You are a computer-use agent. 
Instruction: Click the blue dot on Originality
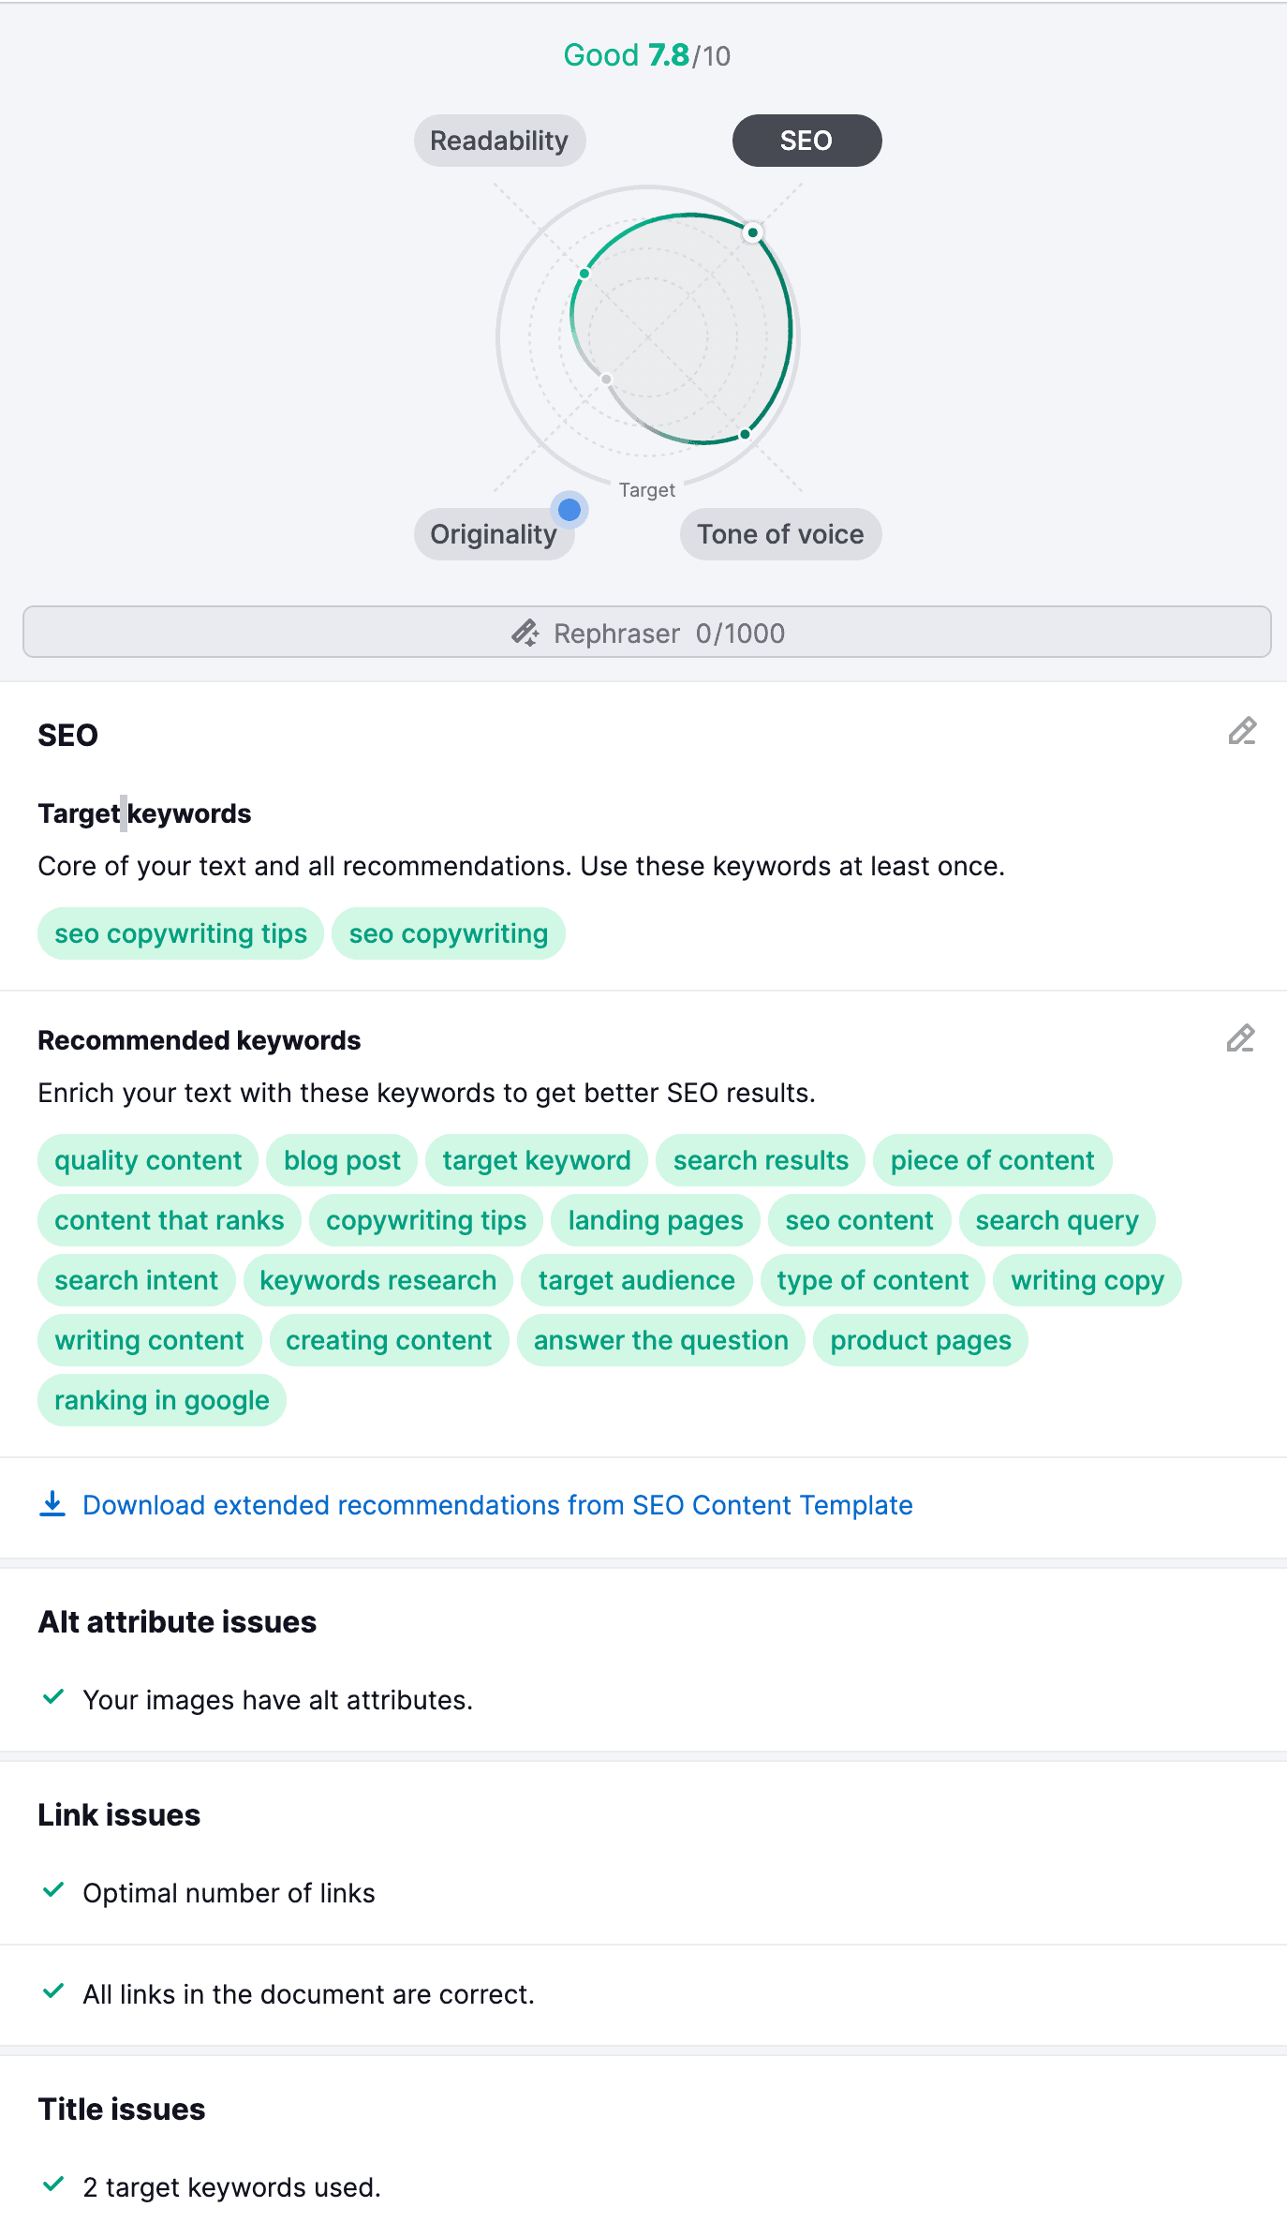570,510
